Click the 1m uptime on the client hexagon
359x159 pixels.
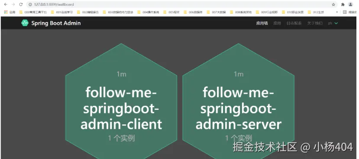click(x=121, y=74)
